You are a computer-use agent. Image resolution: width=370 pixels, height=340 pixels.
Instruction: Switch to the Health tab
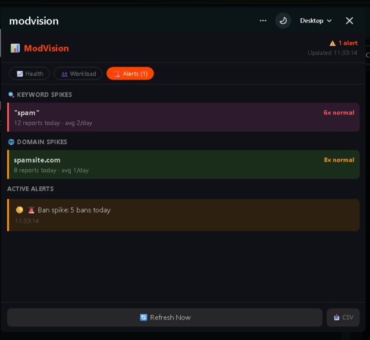(x=29, y=74)
